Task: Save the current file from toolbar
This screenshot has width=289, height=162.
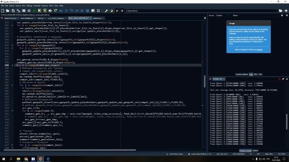Action: tap(13, 11)
